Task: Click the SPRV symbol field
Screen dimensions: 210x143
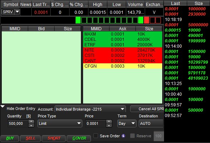Action: tap(8, 12)
